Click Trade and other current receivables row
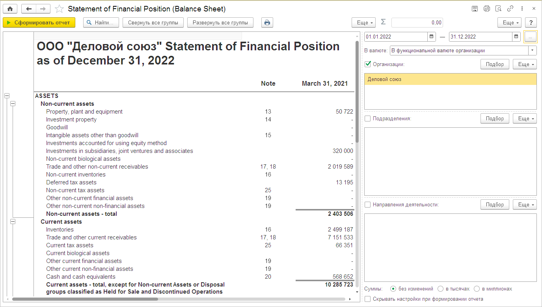The height and width of the screenshot is (307, 542). click(194, 237)
